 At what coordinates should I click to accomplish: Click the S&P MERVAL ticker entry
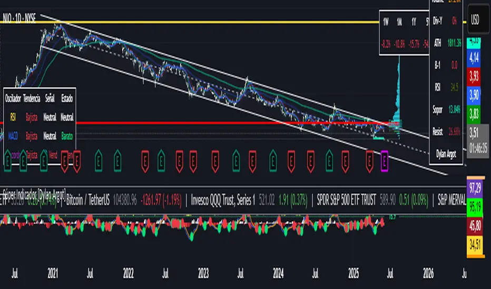coord(451,200)
